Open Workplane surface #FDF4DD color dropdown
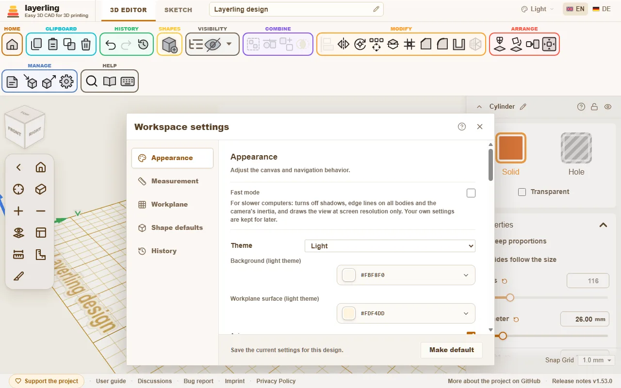The image size is (621, 388). tap(406, 313)
